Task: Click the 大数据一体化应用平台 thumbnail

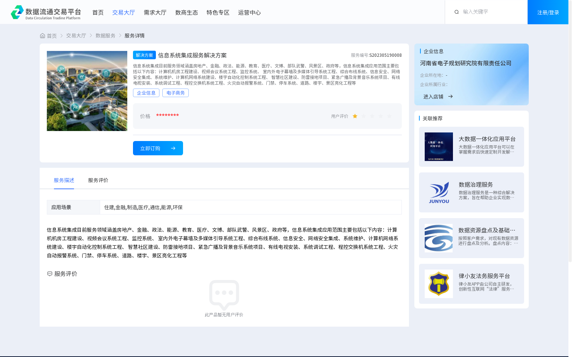Action: click(439, 147)
